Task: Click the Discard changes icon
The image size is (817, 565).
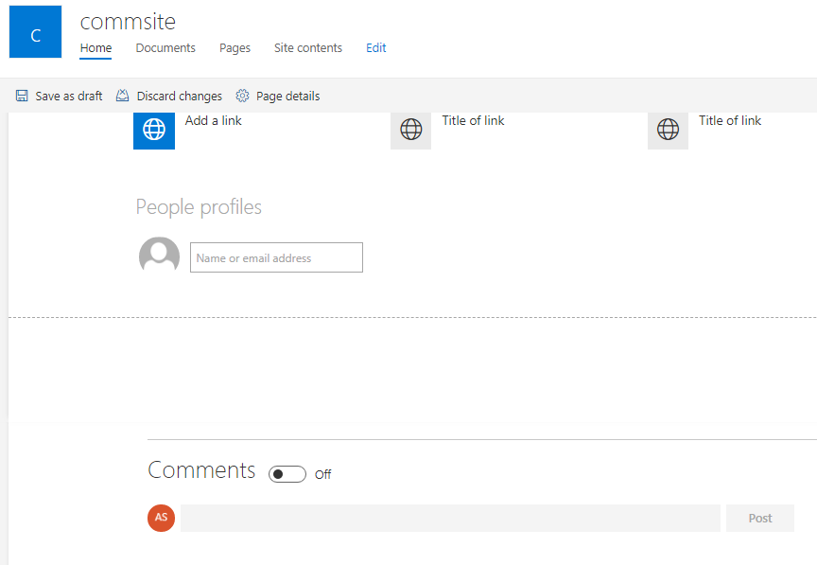Action: coord(122,96)
